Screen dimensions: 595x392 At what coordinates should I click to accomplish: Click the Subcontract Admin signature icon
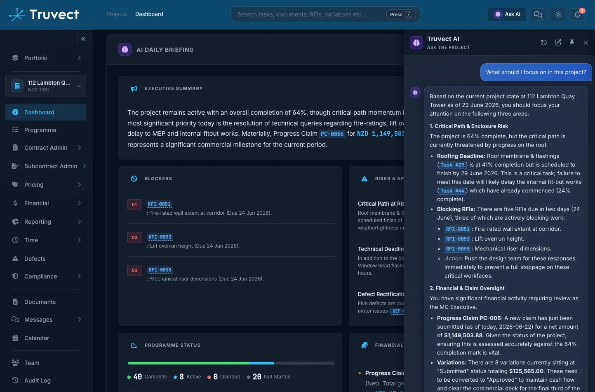pyautogui.click(x=15, y=166)
